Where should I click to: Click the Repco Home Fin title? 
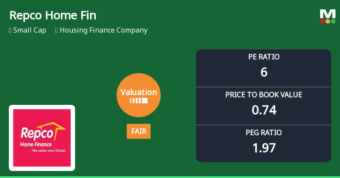pos(53,16)
